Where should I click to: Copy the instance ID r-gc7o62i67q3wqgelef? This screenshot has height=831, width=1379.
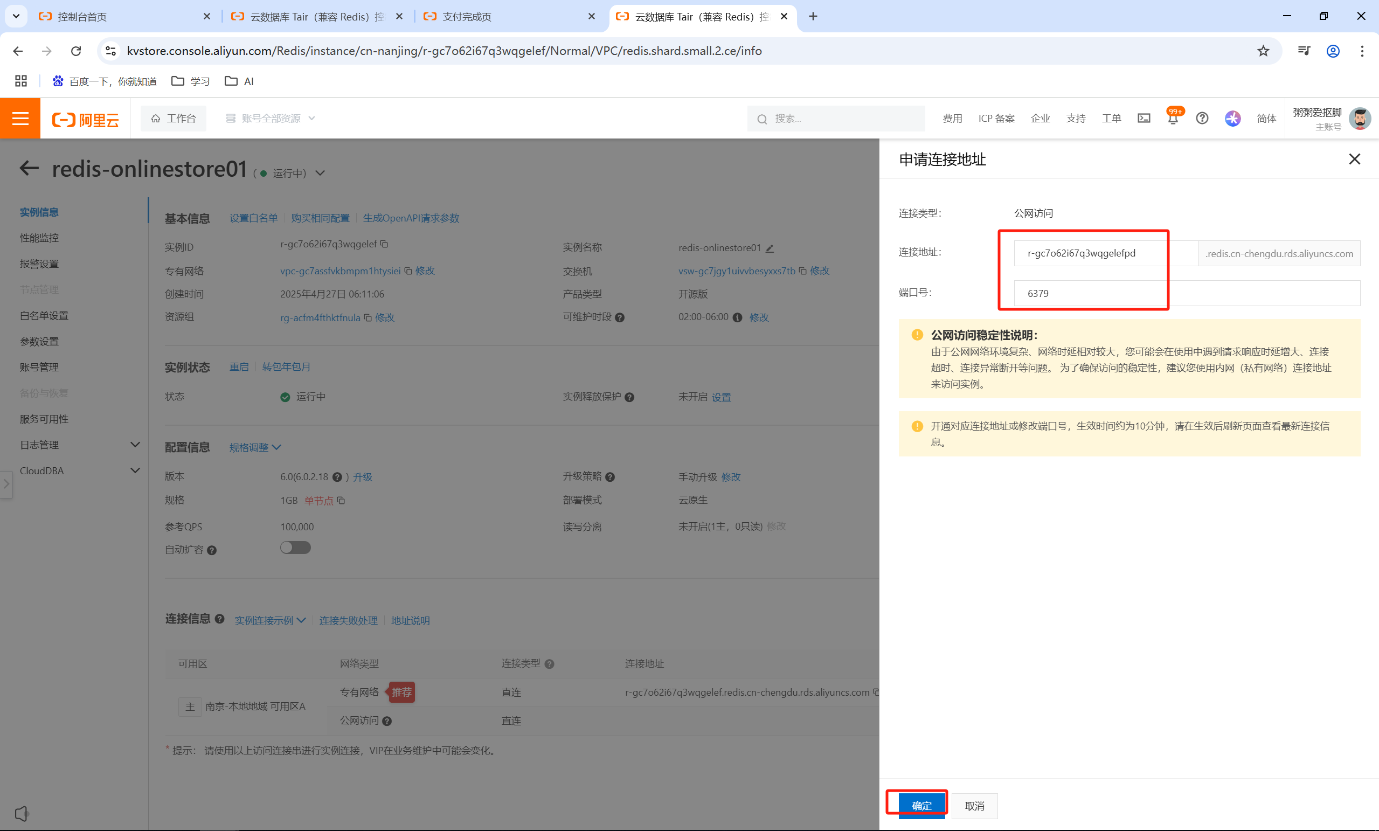click(x=384, y=244)
